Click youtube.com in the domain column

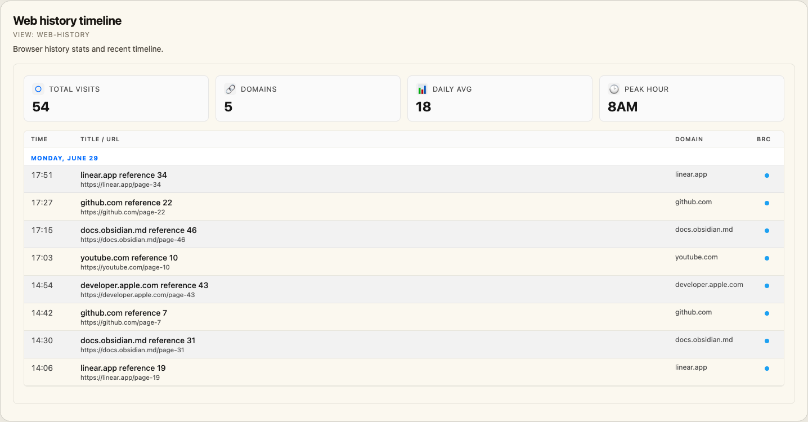click(x=697, y=257)
